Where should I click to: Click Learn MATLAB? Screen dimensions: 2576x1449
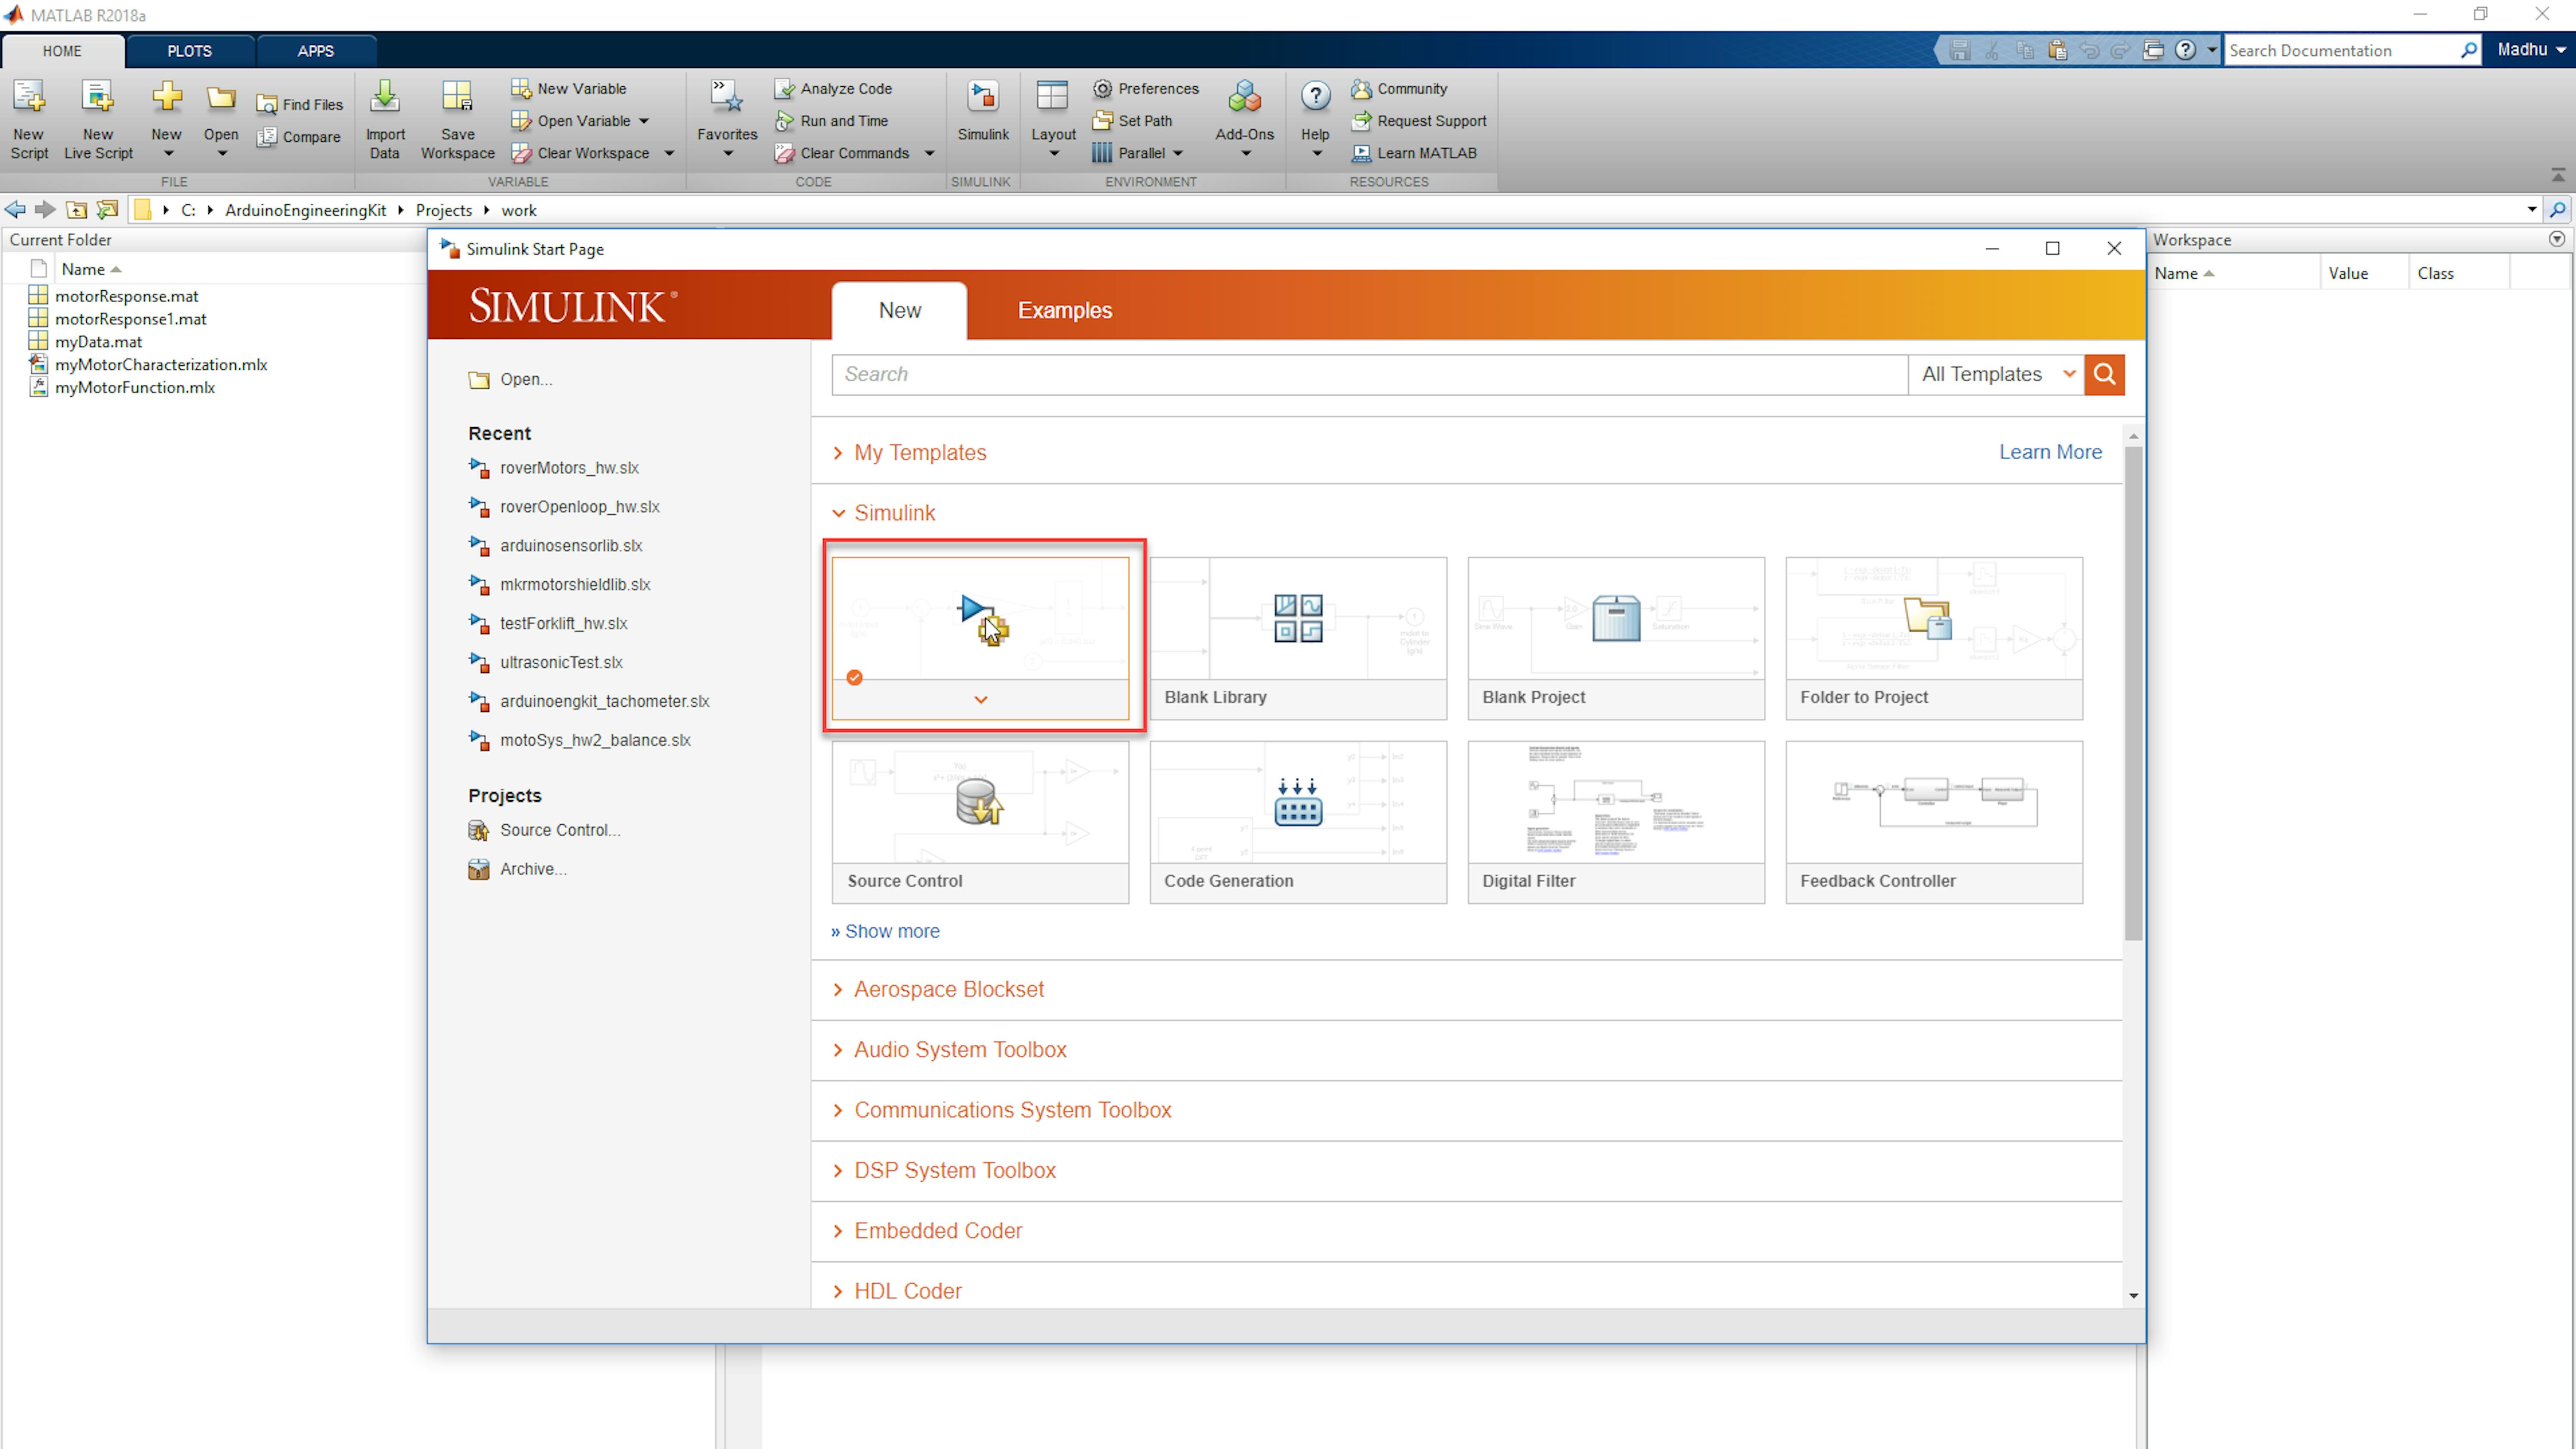pyautogui.click(x=1413, y=153)
